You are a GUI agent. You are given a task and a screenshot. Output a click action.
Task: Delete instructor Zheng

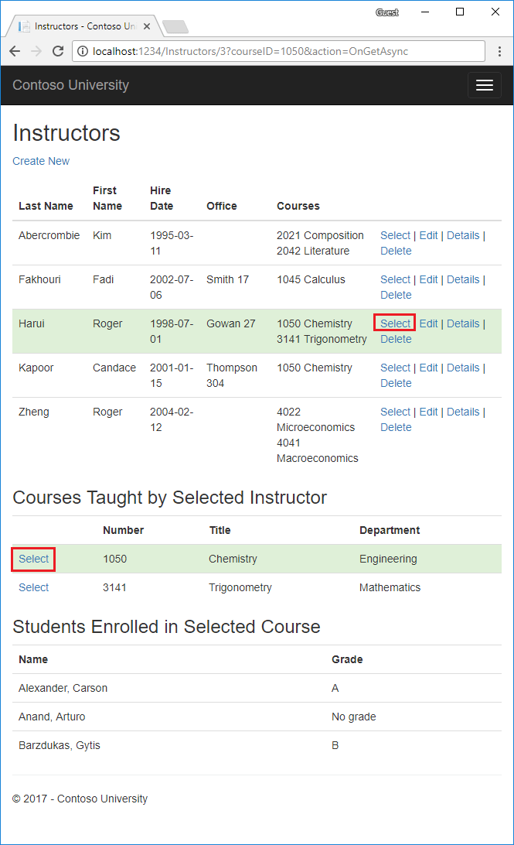(396, 427)
